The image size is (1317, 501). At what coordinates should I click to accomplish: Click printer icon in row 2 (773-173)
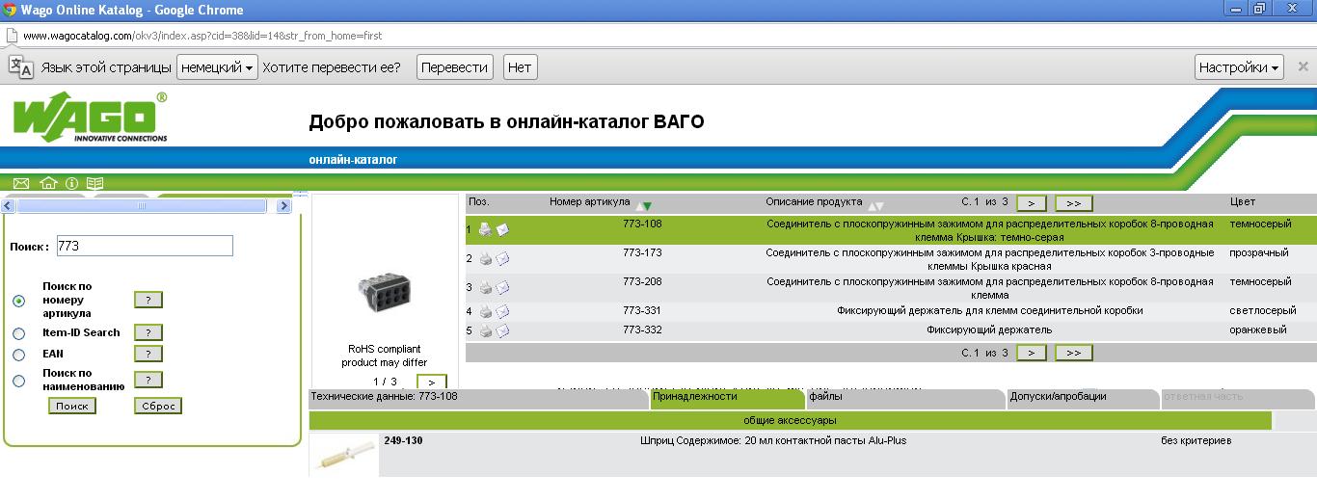coord(485,258)
